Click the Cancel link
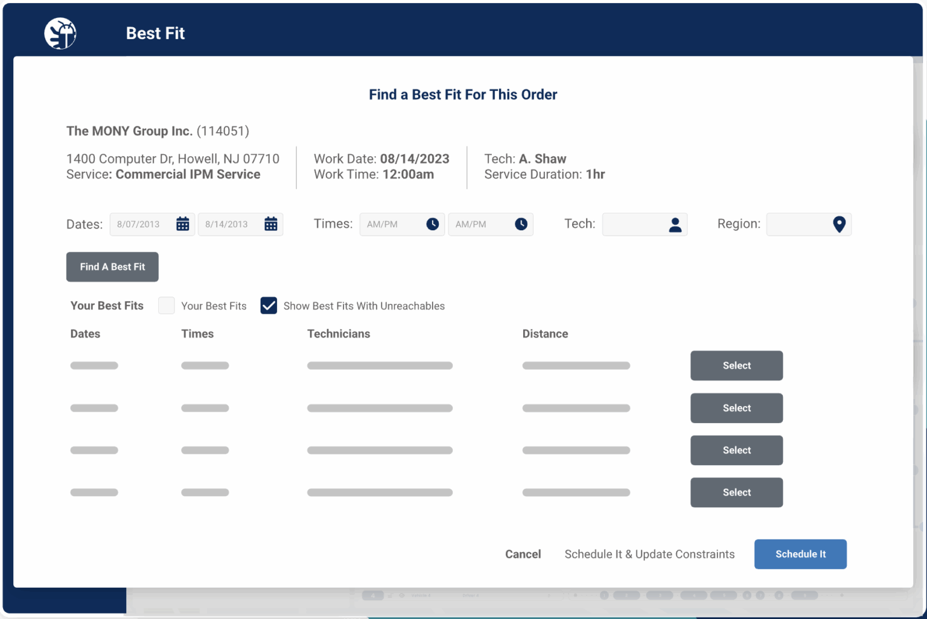Image resolution: width=927 pixels, height=619 pixels. pos(523,554)
